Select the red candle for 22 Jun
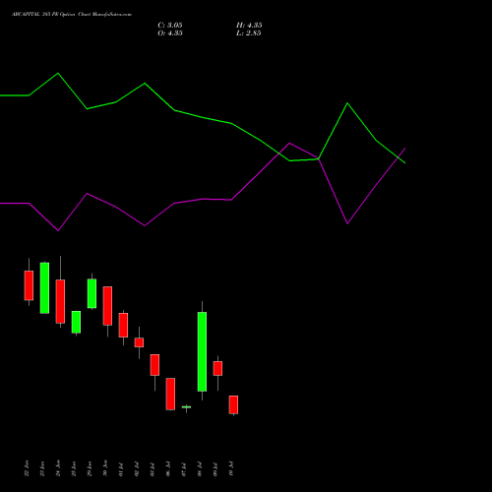The height and width of the screenshot is (492, 492). (29, 285)
